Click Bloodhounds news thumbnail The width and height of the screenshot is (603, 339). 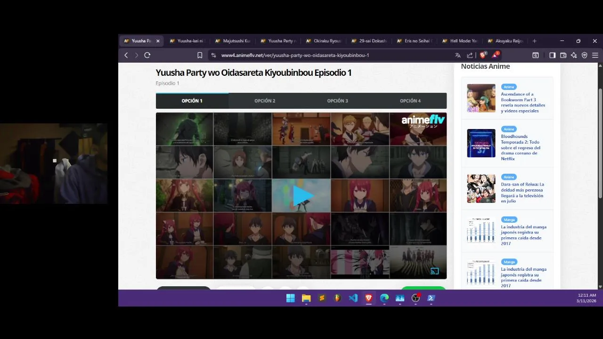pyautogui.click(x=481, y=143)
